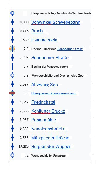The height and width of the screenshot is (170, 105).
Task: Click the station marker next to Friedrichstal
Action: 12,102
